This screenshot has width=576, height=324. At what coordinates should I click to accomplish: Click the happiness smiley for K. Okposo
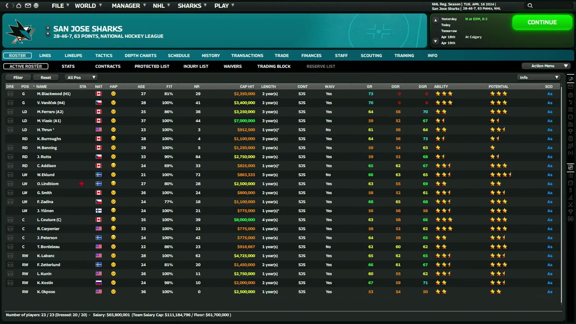tap(113, 292)
